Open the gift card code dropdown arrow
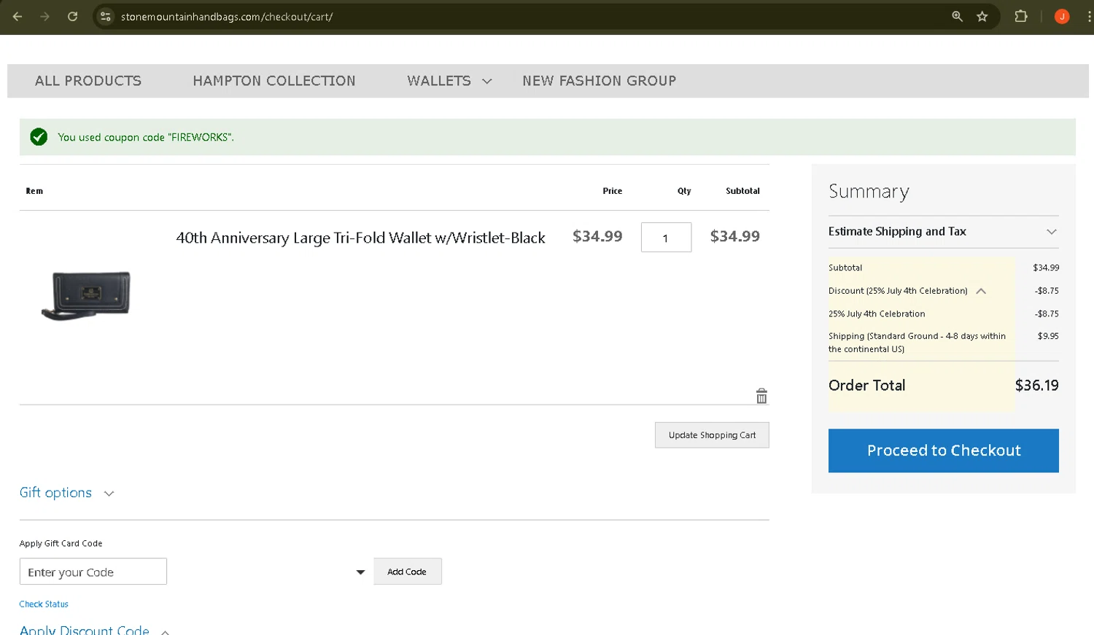Viewport: 1094px width, 635px height. [360, 572]
